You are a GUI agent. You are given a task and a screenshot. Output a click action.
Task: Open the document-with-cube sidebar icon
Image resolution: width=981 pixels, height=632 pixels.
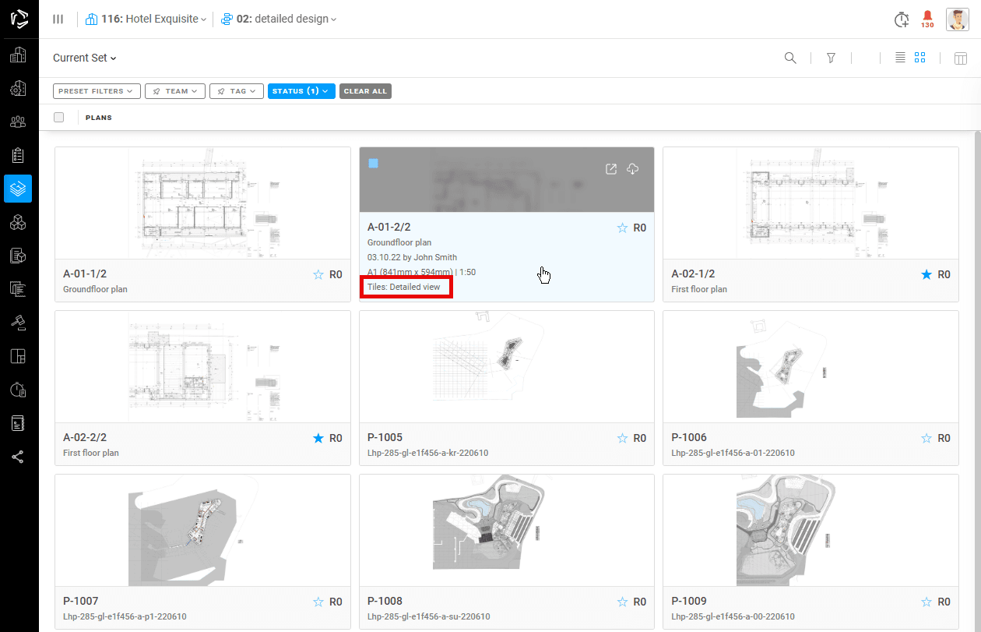18,256
